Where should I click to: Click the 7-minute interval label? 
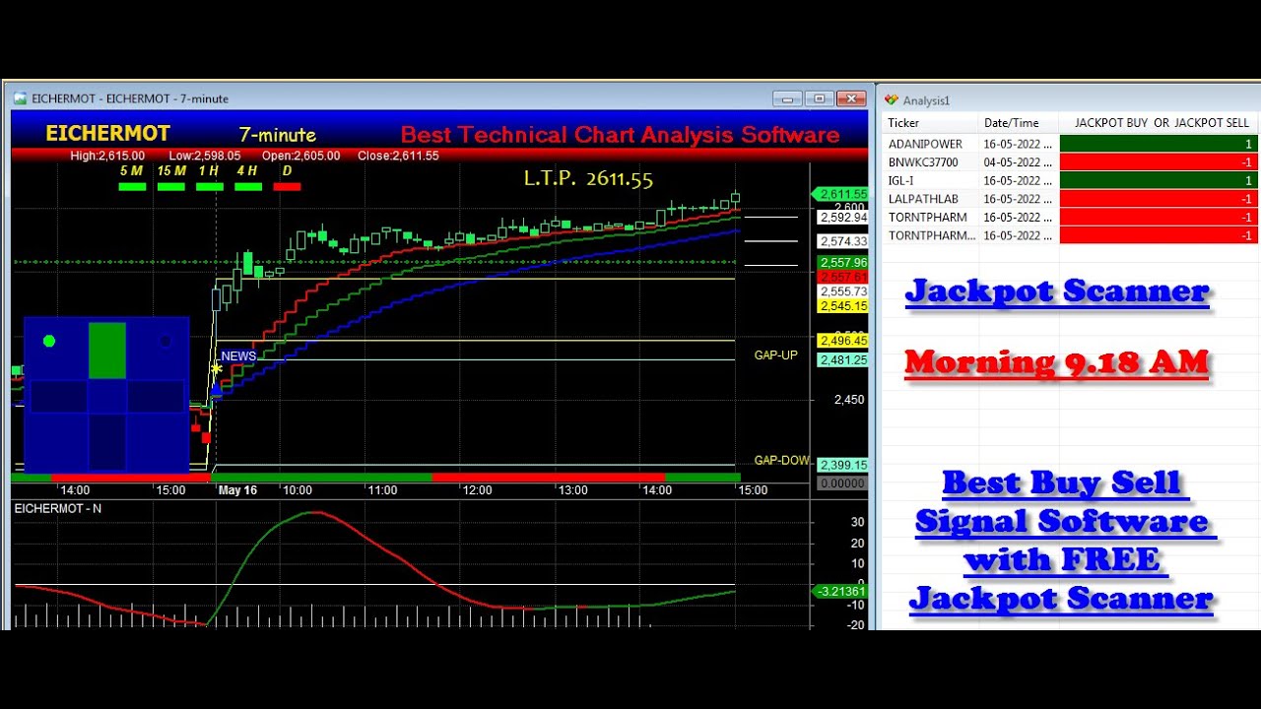click(x=277, y=135)
